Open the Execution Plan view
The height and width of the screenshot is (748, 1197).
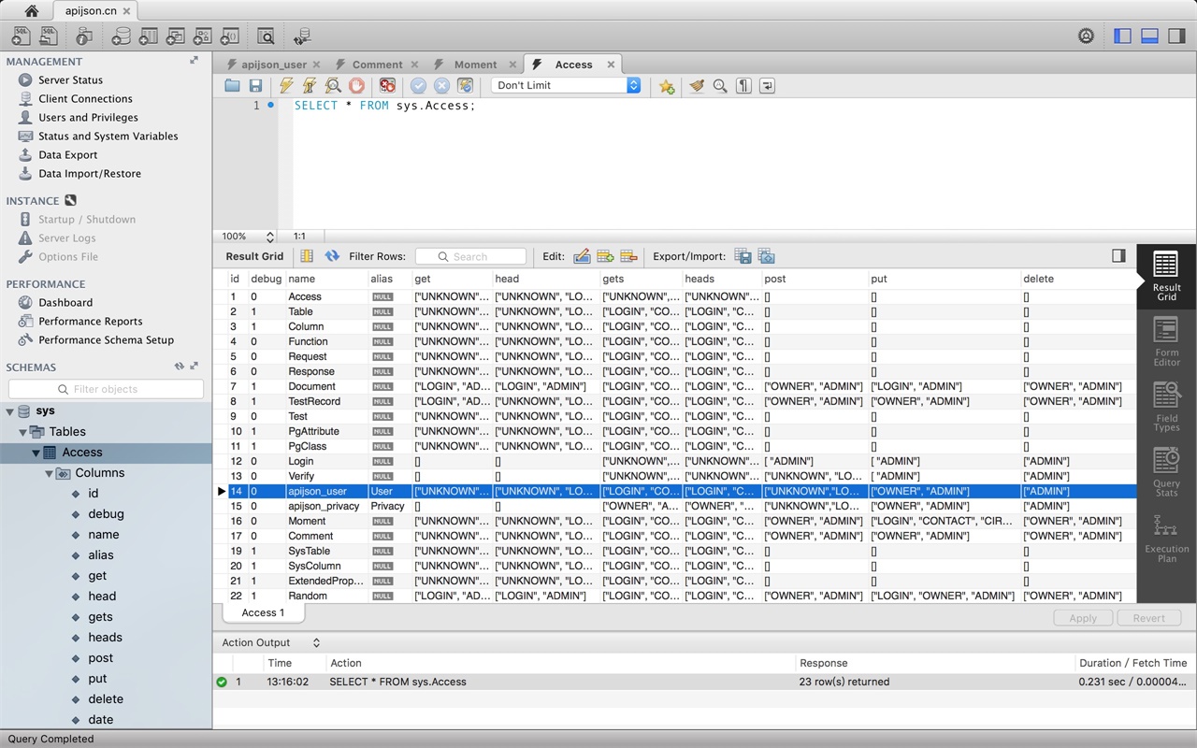pos(1166,538)
